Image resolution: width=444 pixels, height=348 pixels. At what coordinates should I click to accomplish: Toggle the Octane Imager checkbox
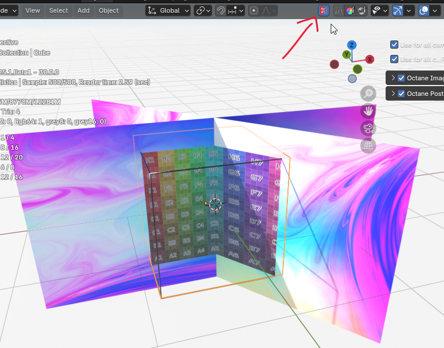401,78
